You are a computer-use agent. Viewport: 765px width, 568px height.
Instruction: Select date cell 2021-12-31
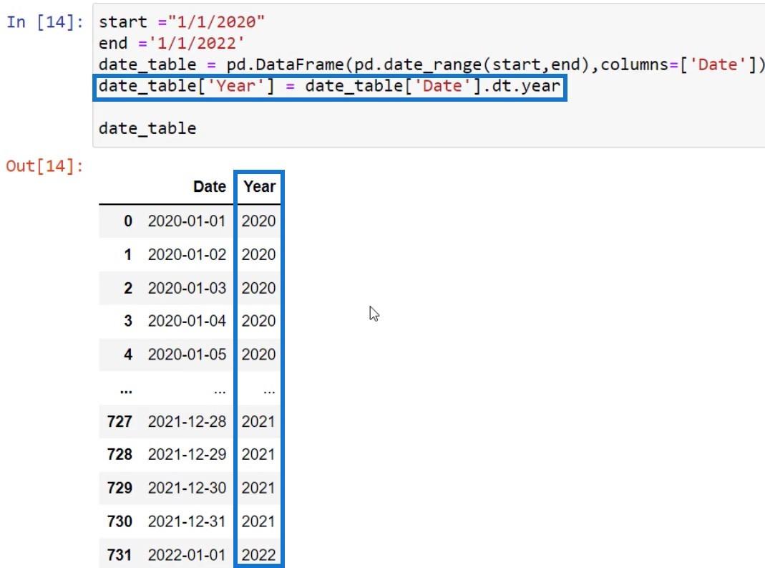tap(187, 521)
